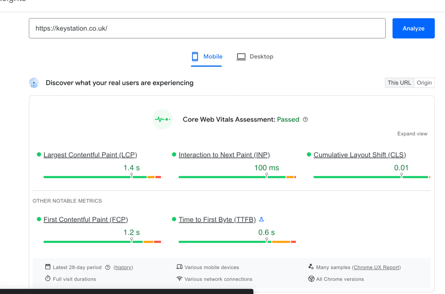Switch to the Desktop tab
The image size is (445, 294).
(255, 57)
